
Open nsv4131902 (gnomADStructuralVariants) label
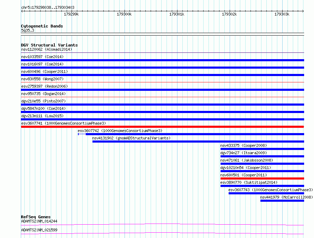(131, 138)
